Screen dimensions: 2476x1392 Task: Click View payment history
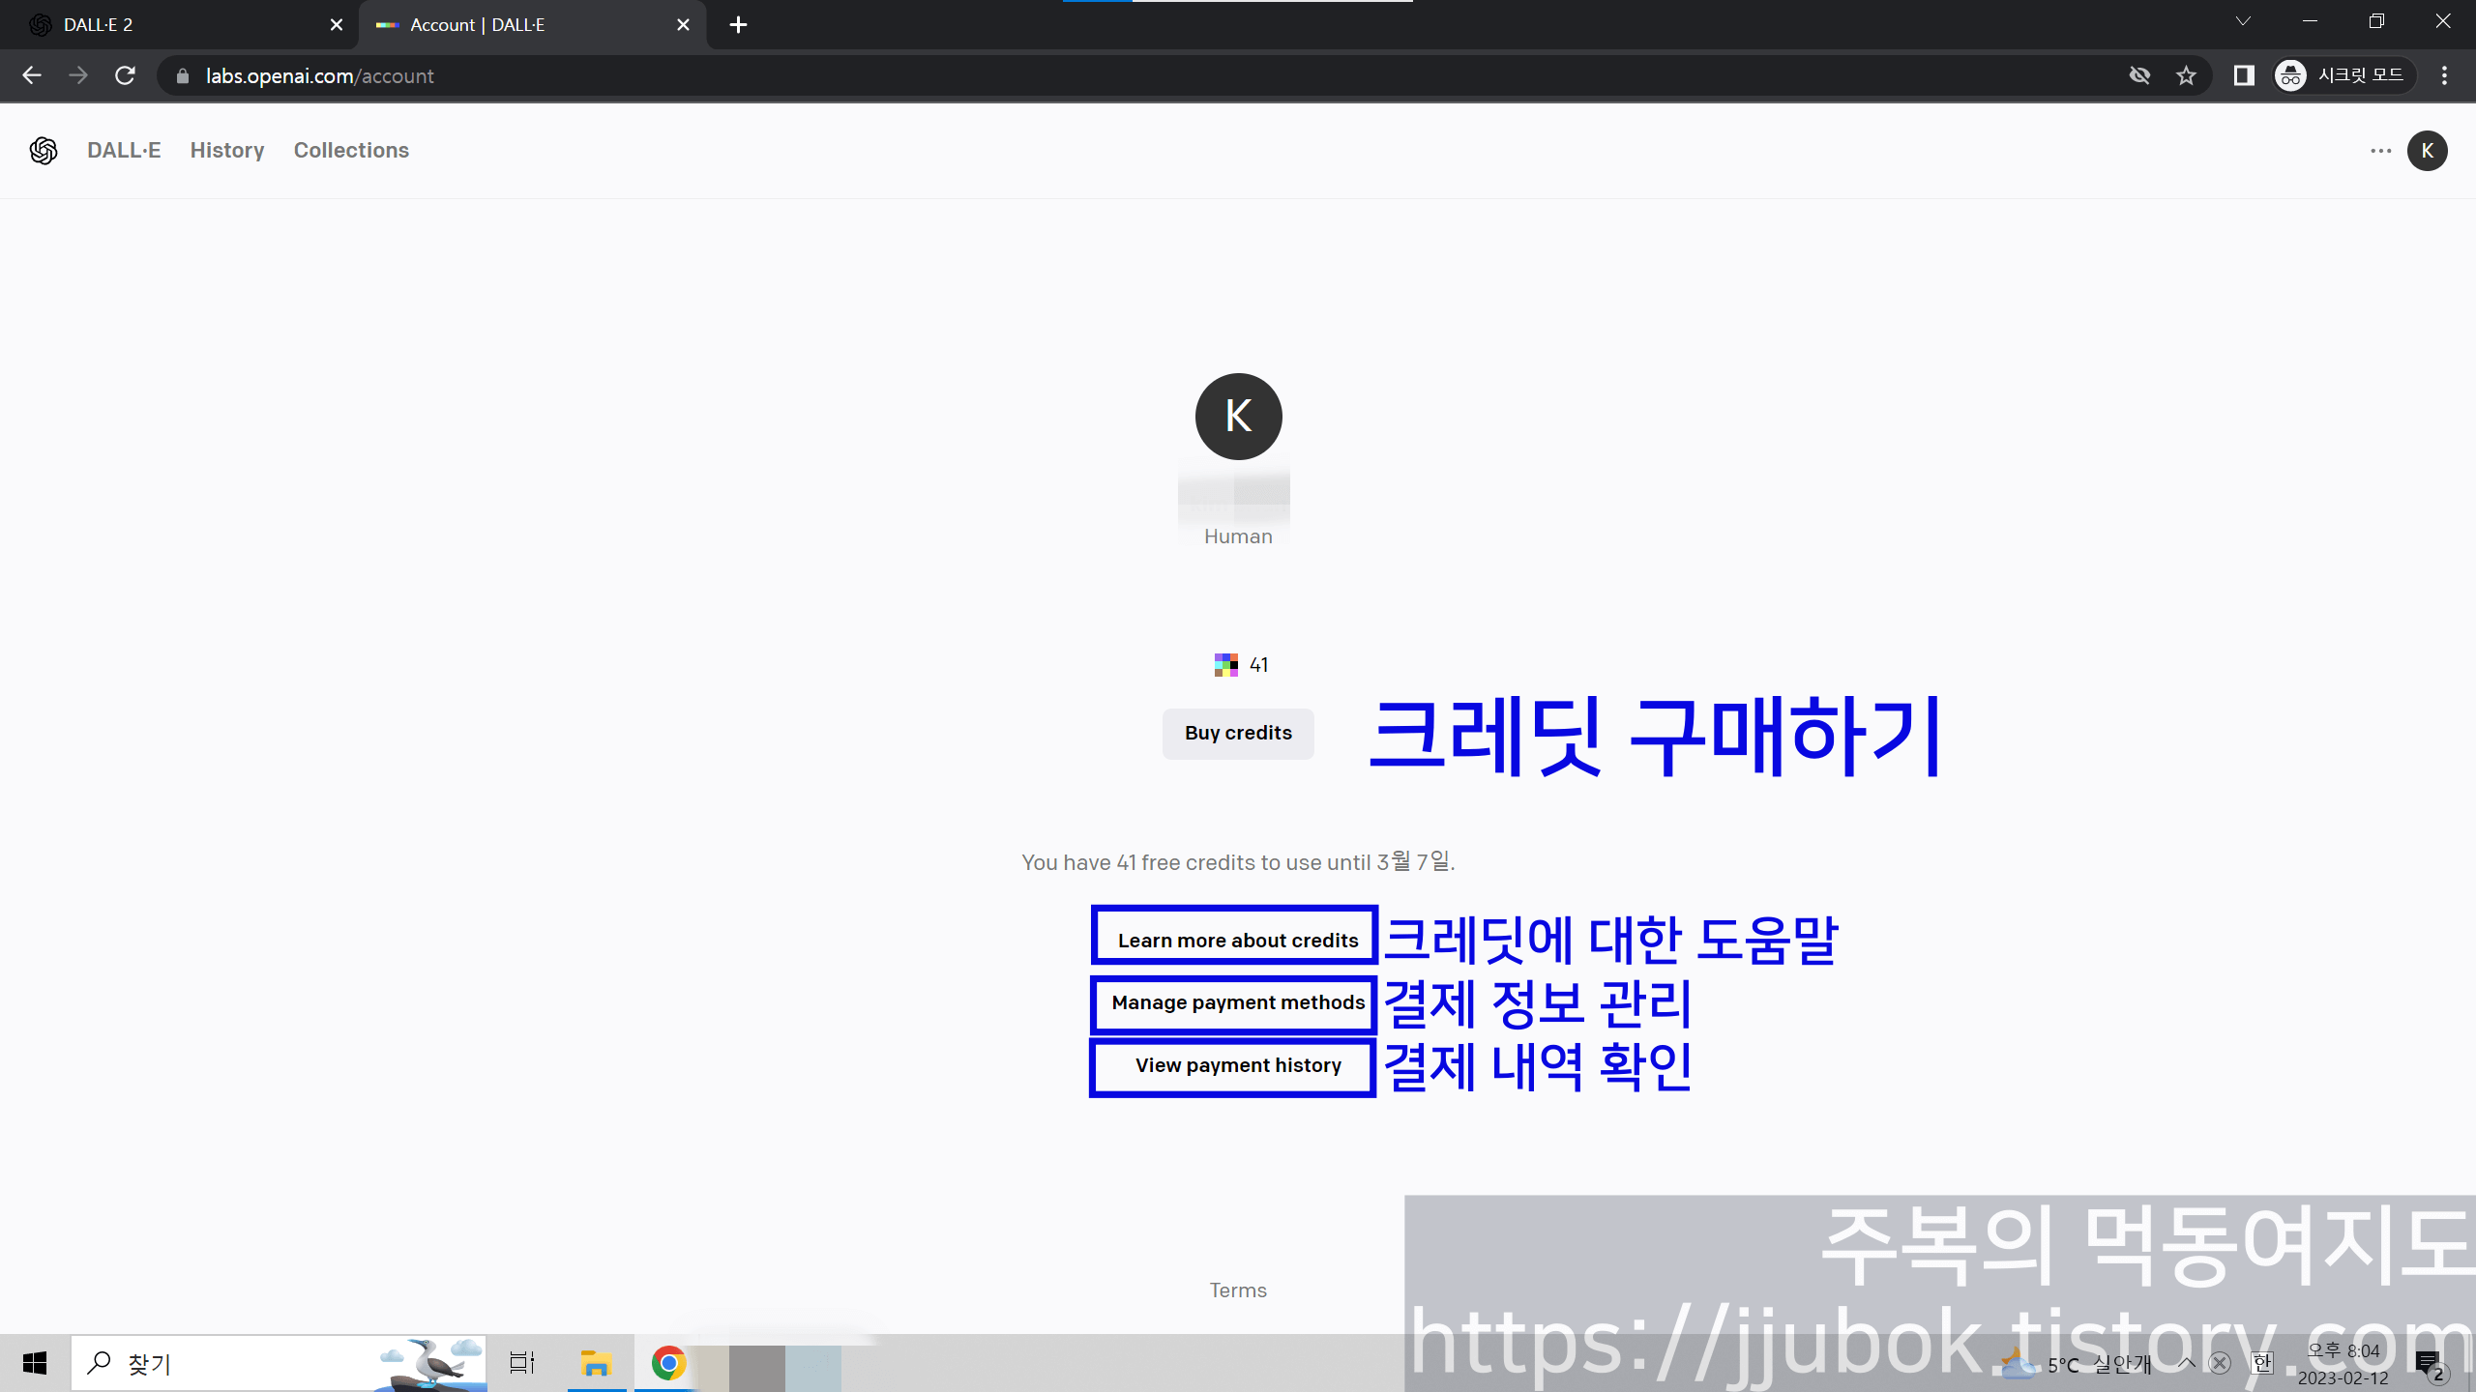(1238, 1065)
